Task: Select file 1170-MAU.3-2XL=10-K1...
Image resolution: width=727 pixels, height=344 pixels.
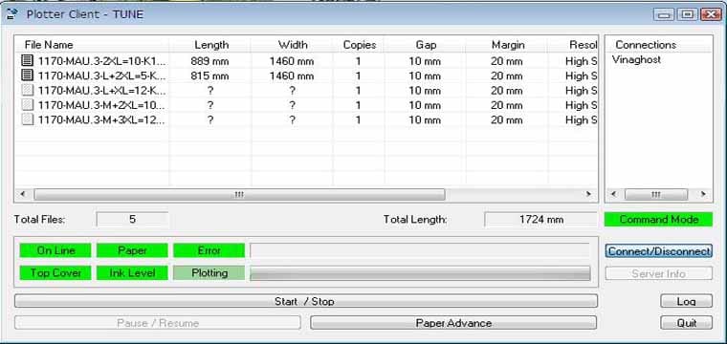Action: click(101, 60)
